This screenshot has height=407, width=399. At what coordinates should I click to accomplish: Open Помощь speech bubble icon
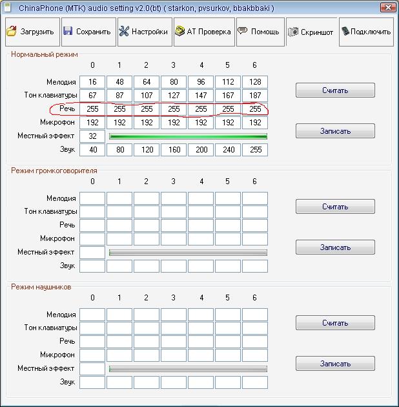(243, 32)
